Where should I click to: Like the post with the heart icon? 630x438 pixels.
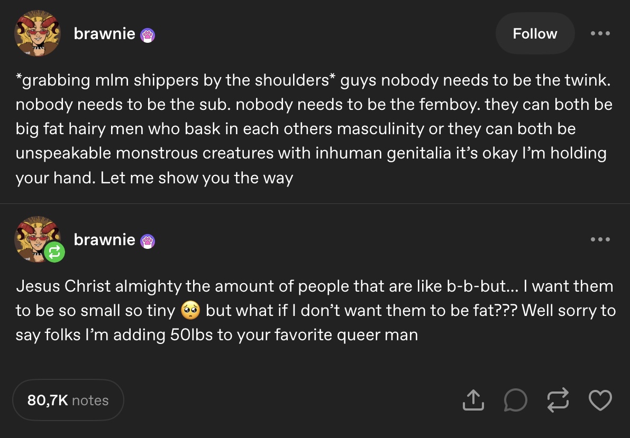point(600,400)
